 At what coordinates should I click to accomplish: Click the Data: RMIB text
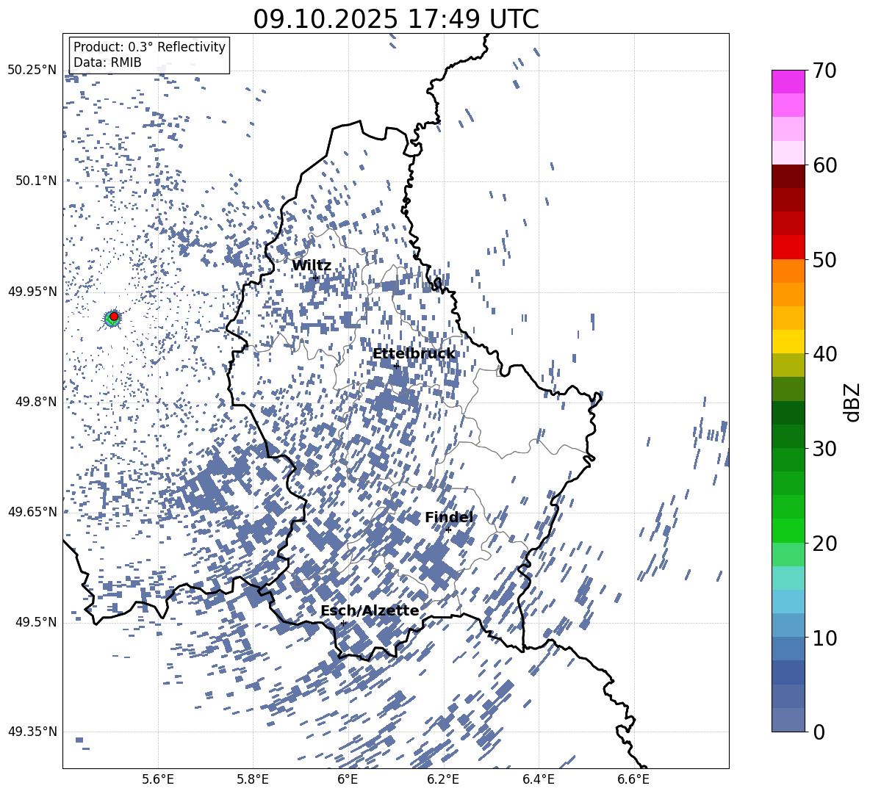pos(107,62)
